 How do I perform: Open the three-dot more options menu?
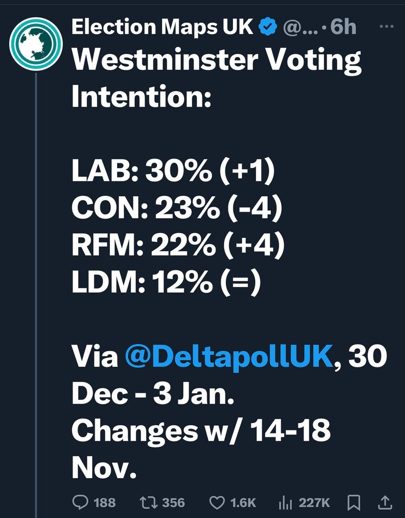tap(386, 27)
